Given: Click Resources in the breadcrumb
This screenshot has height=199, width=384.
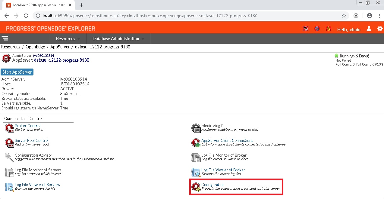Looking at the screenshot, I should (11, 47).
